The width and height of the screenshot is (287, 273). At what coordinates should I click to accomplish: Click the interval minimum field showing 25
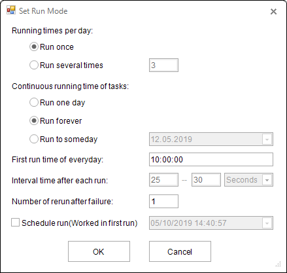(163, 180)
